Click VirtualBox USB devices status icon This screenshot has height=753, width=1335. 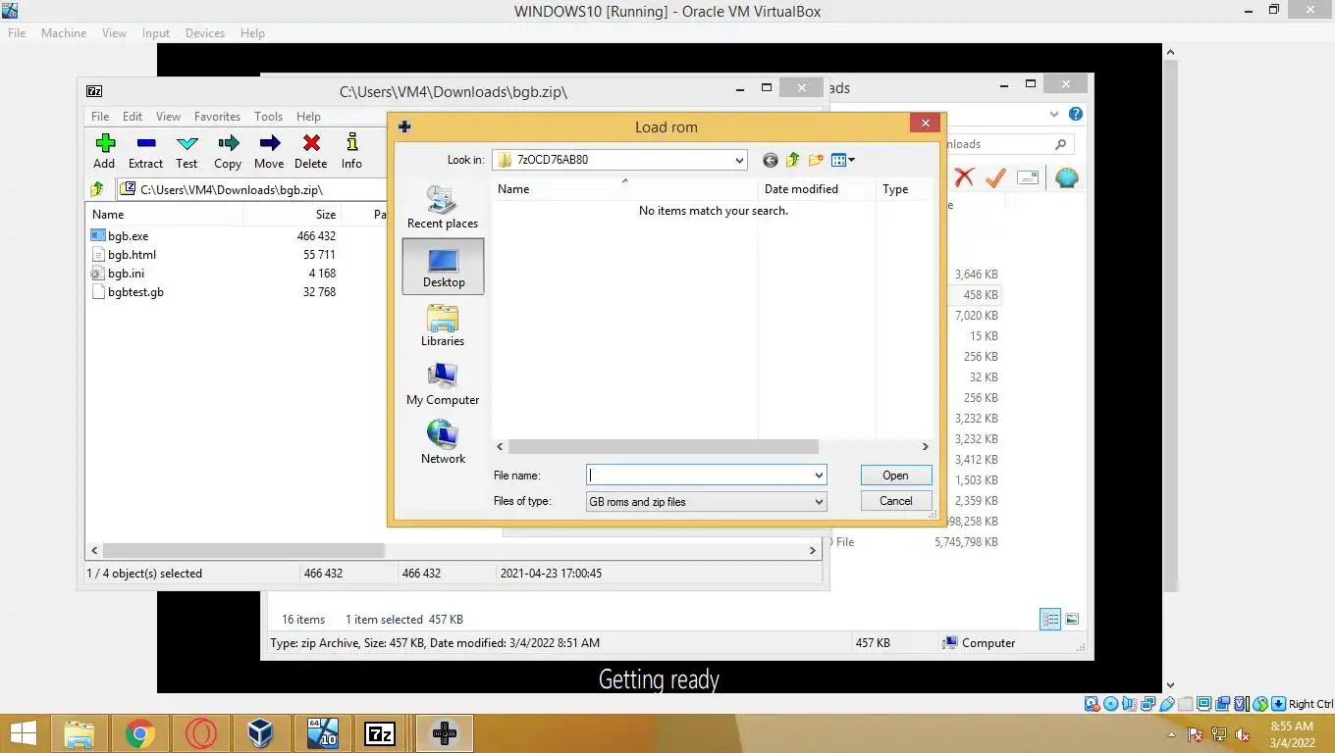click(x=1167, y=704)
